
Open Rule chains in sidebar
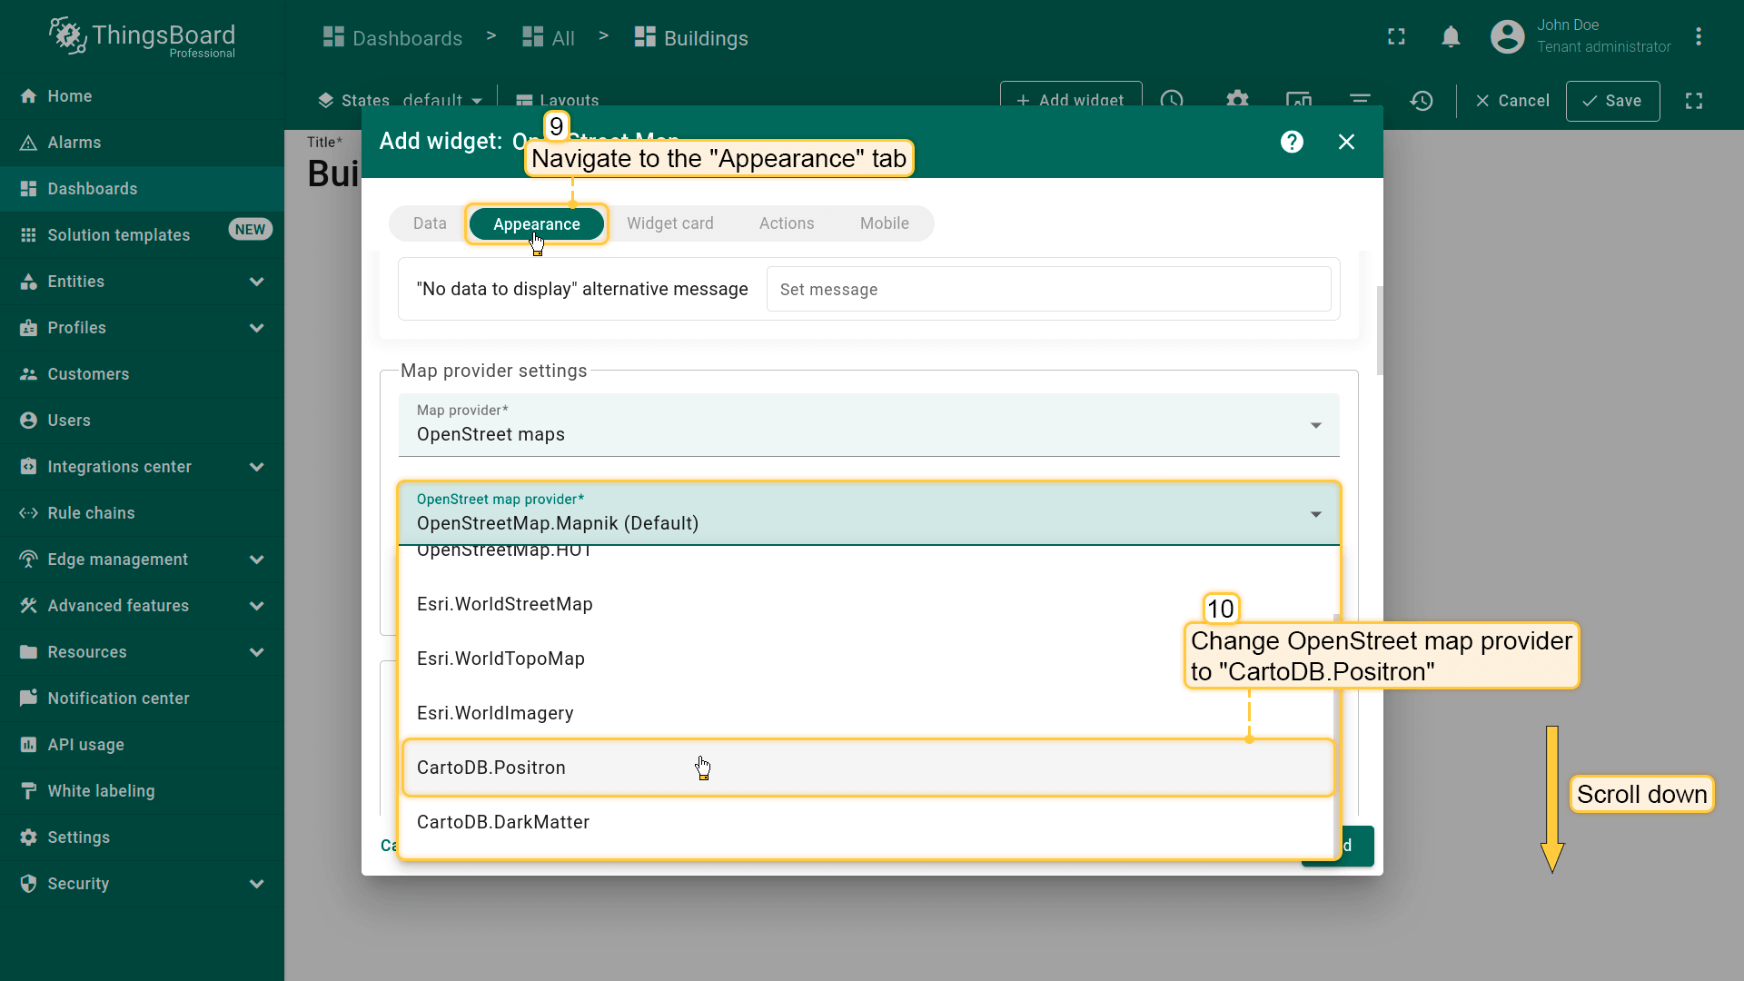point(91,513)
